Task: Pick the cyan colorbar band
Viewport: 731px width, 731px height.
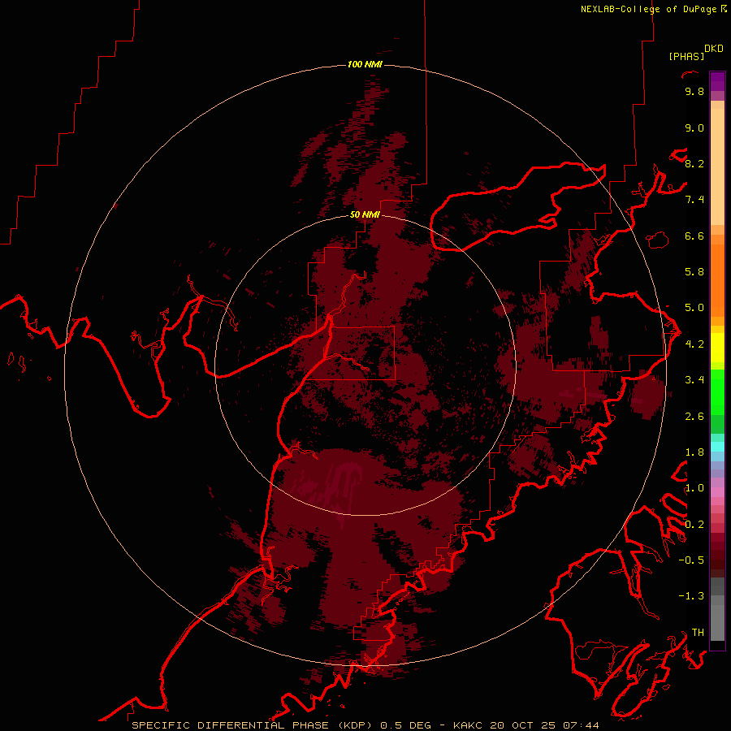Action: click(x=717, y=447)
